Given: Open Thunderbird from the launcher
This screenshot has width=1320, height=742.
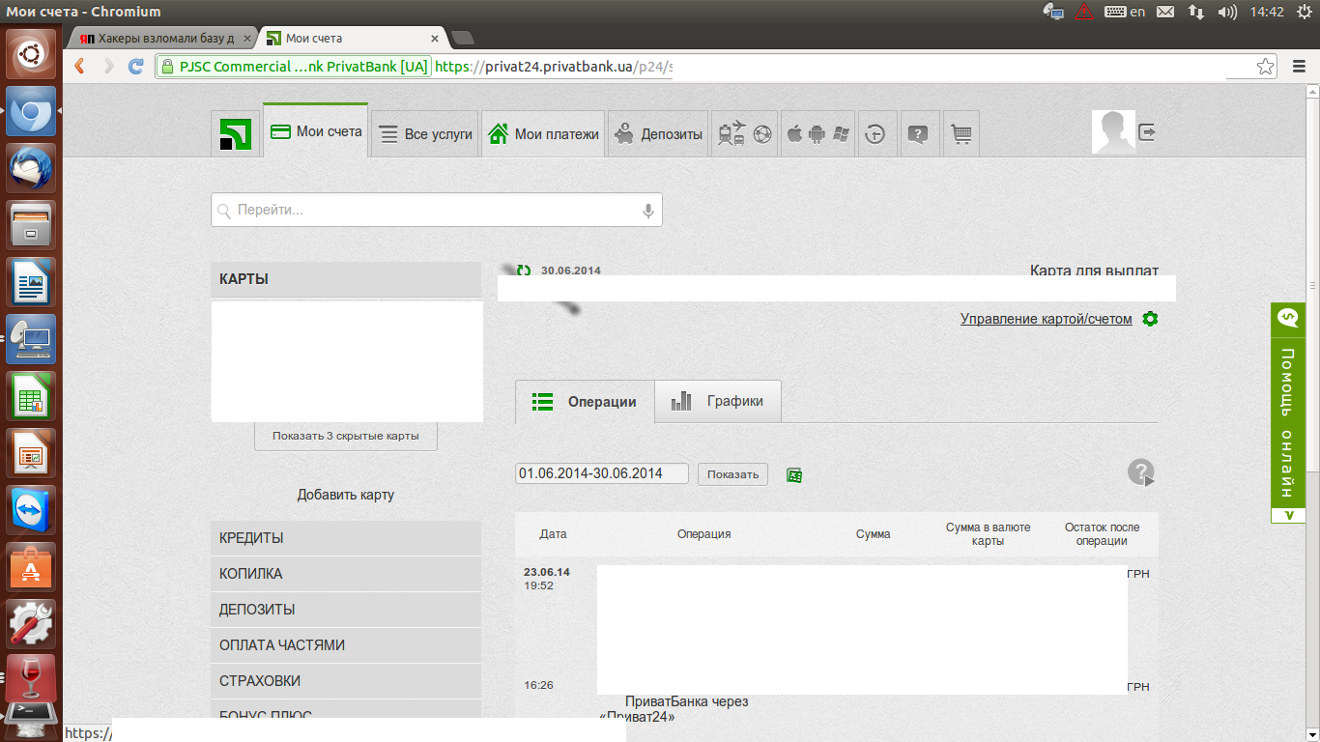Looking at the screenshot, I should (x=33, y=169).
